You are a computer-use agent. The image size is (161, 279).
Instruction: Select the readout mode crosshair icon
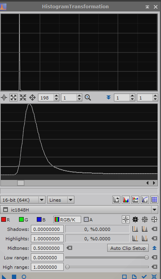pos(4,97)
